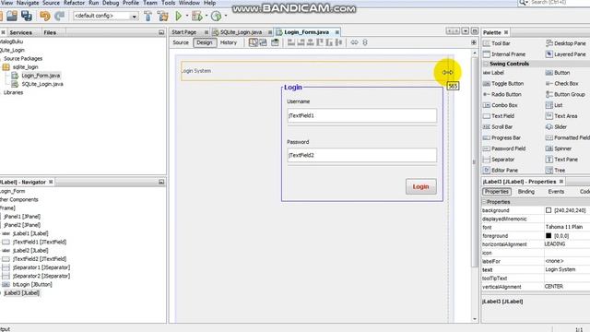Pick the Text Area component in Palette
Screen dimensions: 590x332
tap(561, 116)
